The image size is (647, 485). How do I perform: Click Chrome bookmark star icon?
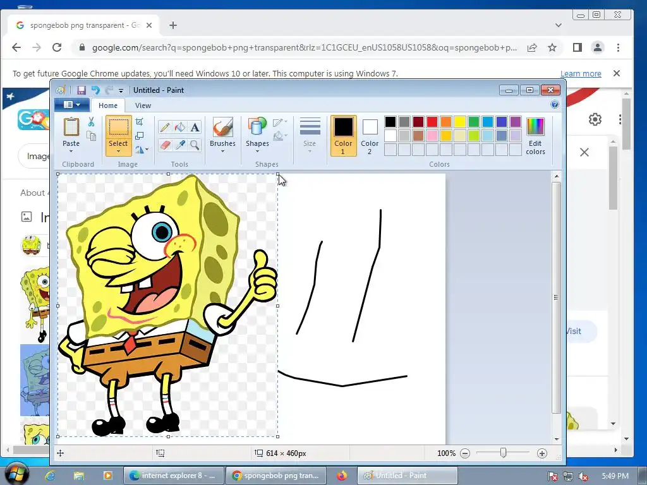(x=552, y=47)
